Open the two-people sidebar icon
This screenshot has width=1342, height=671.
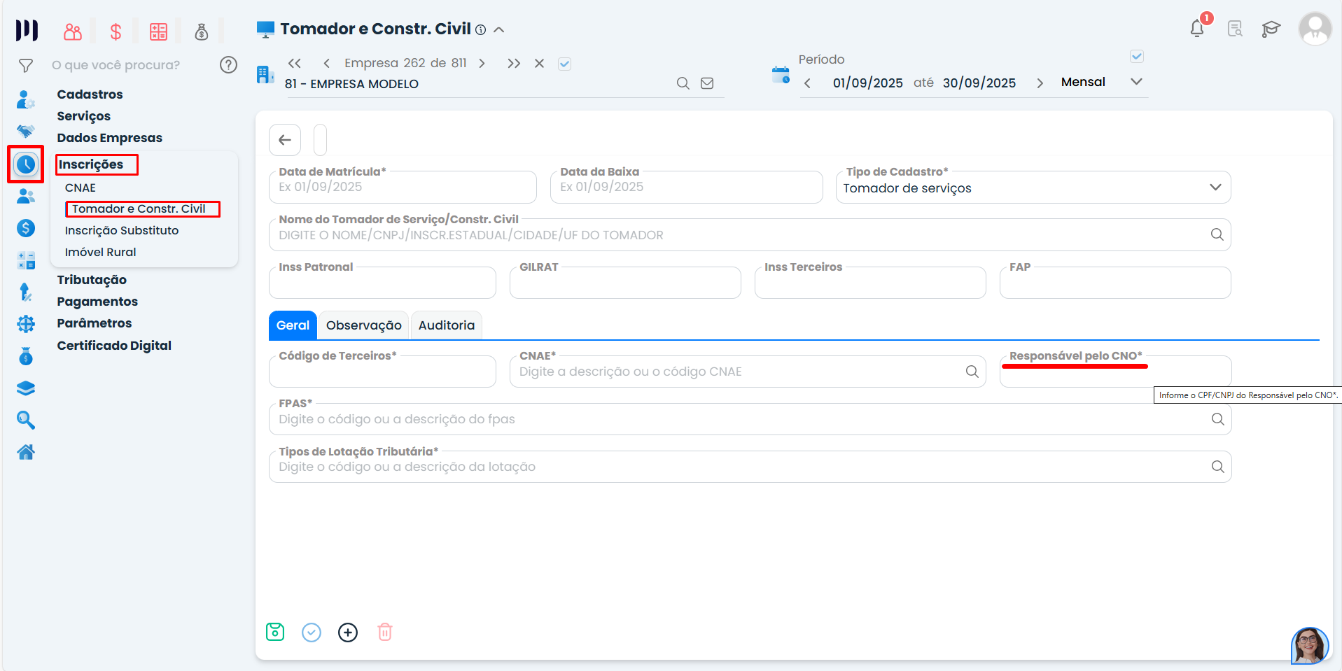(26, 196)
